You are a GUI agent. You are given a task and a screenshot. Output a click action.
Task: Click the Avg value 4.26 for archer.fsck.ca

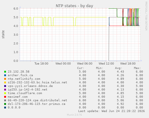tap(121, 75)
